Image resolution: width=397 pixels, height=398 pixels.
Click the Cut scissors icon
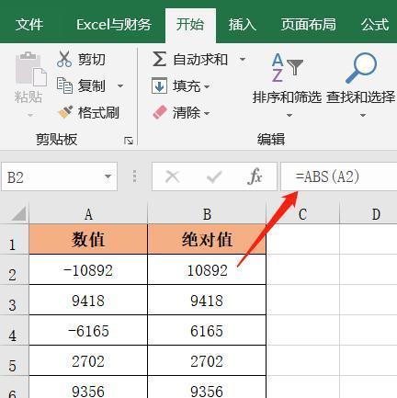(x=64, y=59)
